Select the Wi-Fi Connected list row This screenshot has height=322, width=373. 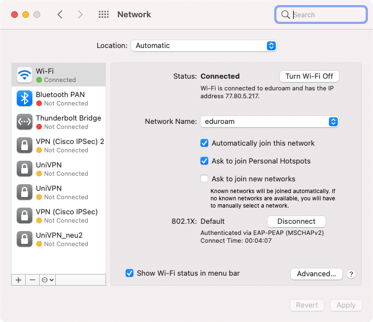point(59,75)
